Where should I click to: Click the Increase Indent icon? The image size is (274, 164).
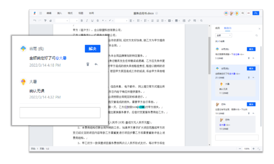(x=158, y=21)
